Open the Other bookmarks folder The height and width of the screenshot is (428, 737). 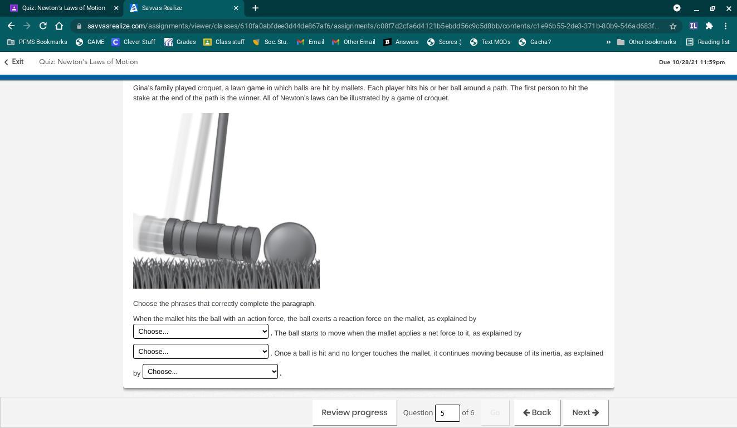point(646,42)
